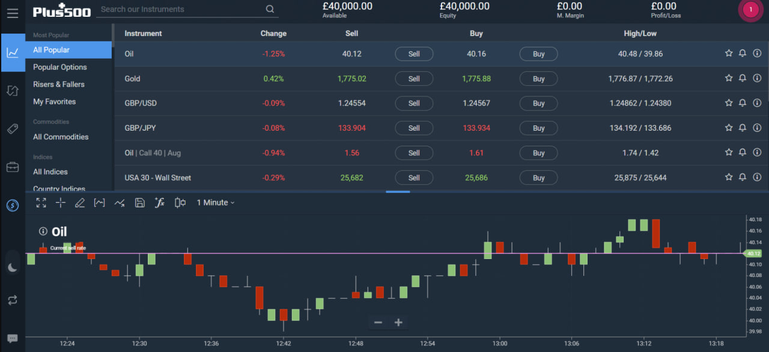This screenshot has width=769, height=352.
Task: Open the 1 Minute timeframe dropdown
Action: coord(216,203)
